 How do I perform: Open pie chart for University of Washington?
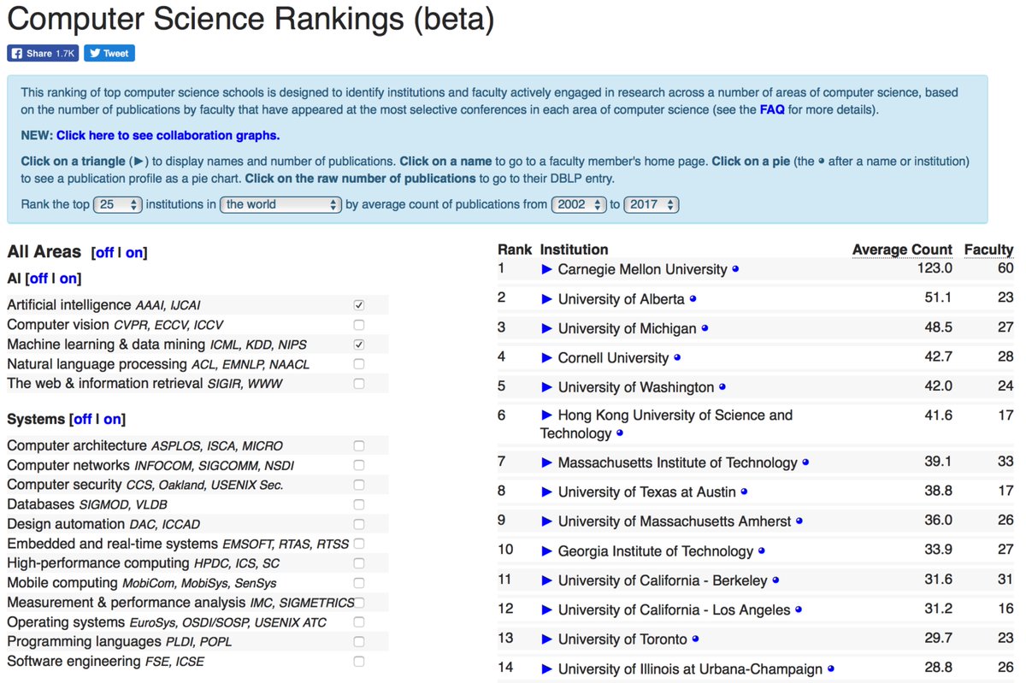click(x=722, y=387)
